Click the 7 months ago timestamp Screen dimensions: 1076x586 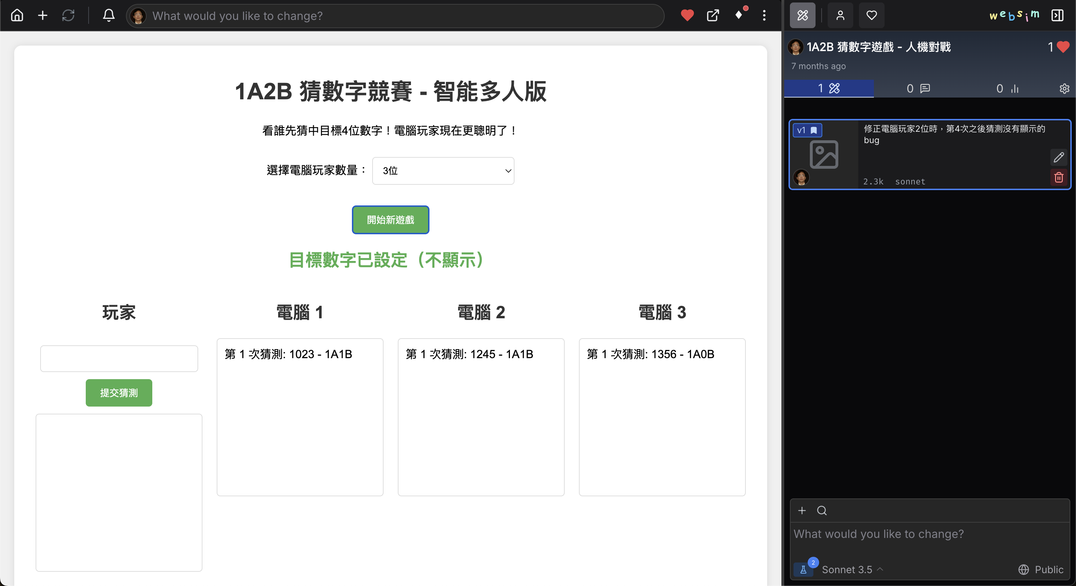(x=818, y=66)
